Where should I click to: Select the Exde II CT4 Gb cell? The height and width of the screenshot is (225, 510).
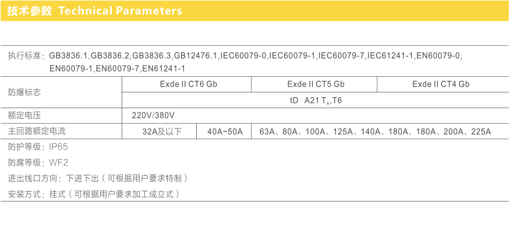coord(443,84)
